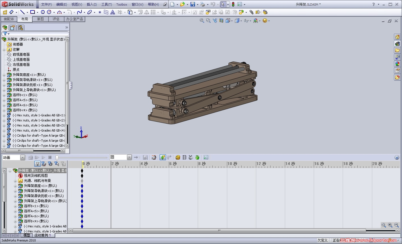Switch to the 草图 tab

[40, 19]
